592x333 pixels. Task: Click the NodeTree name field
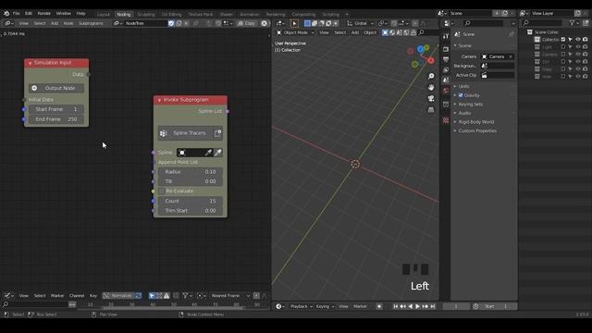pyautogui.click(x=146, y=23)
